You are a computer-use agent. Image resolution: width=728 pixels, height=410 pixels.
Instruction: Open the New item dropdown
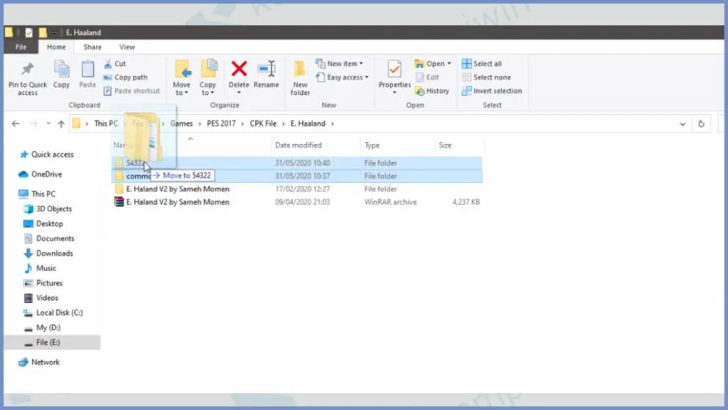click(361, 64)
